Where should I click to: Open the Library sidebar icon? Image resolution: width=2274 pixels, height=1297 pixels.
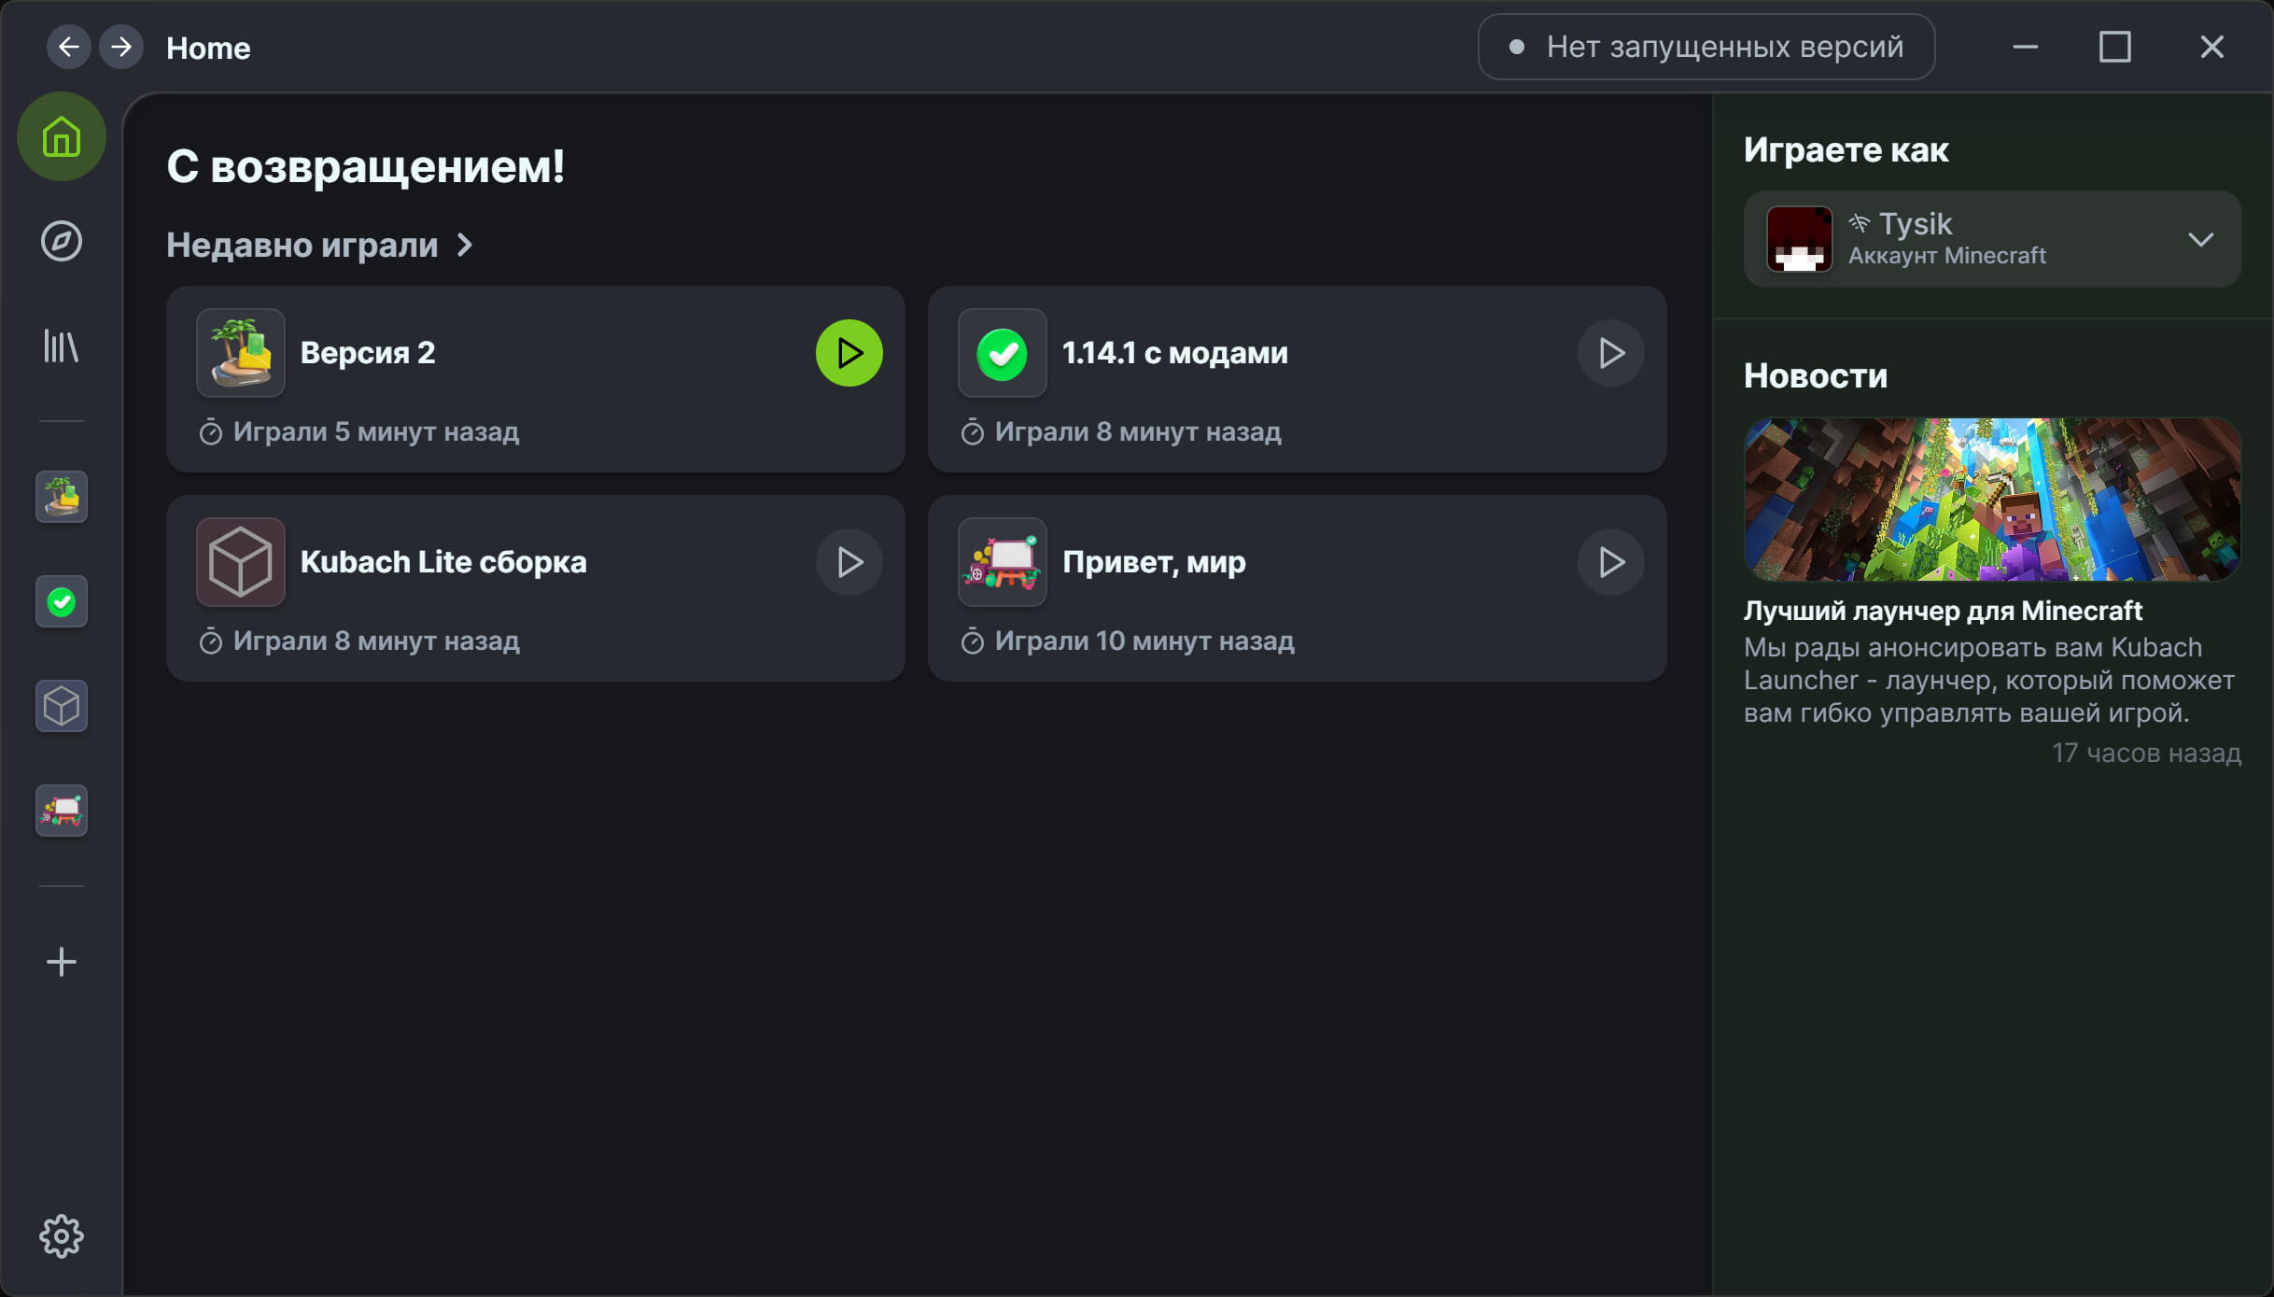pos(62,346)
